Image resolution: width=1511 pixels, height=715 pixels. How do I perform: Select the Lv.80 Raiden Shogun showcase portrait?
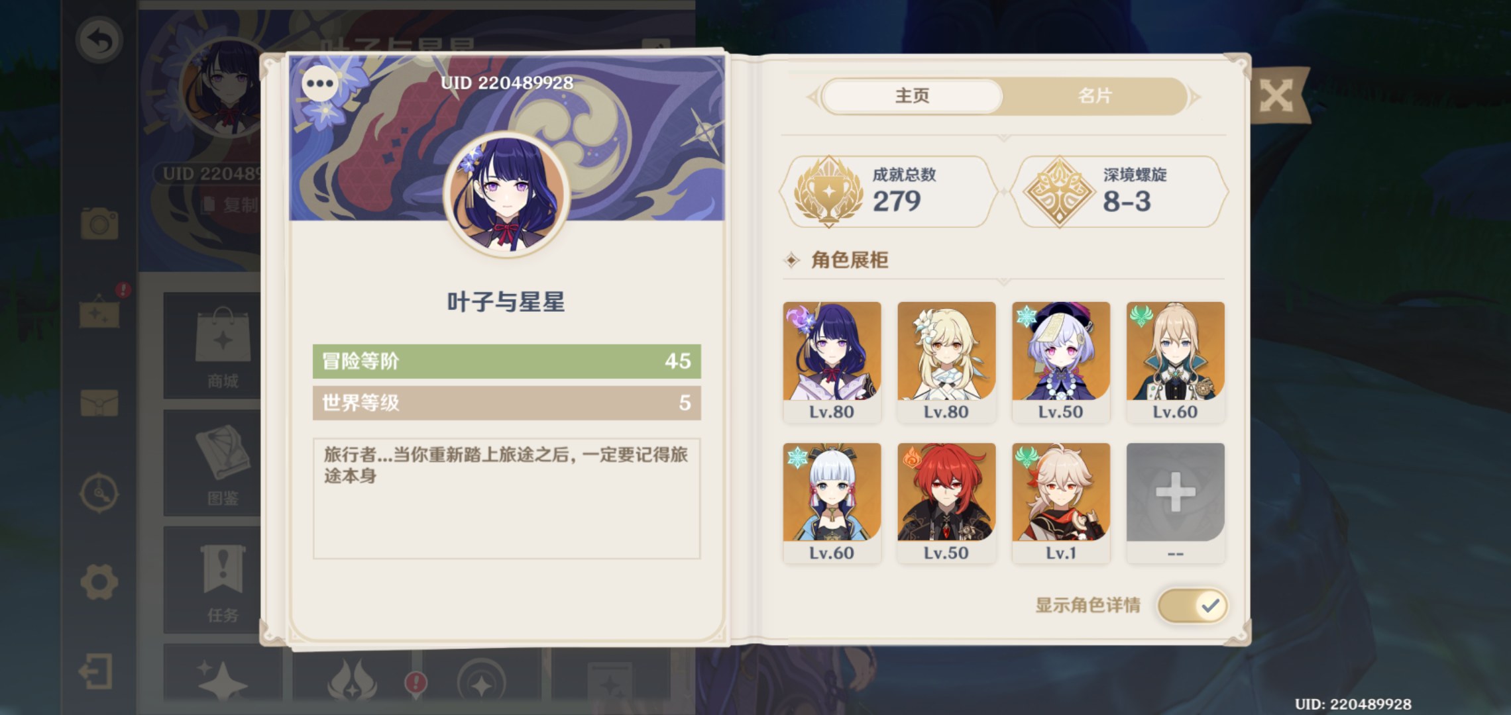point(832,361)
